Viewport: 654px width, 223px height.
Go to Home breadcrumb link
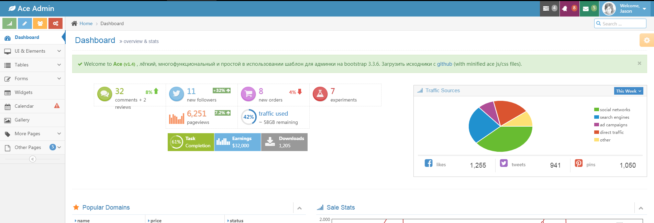(x=86, y=23)
